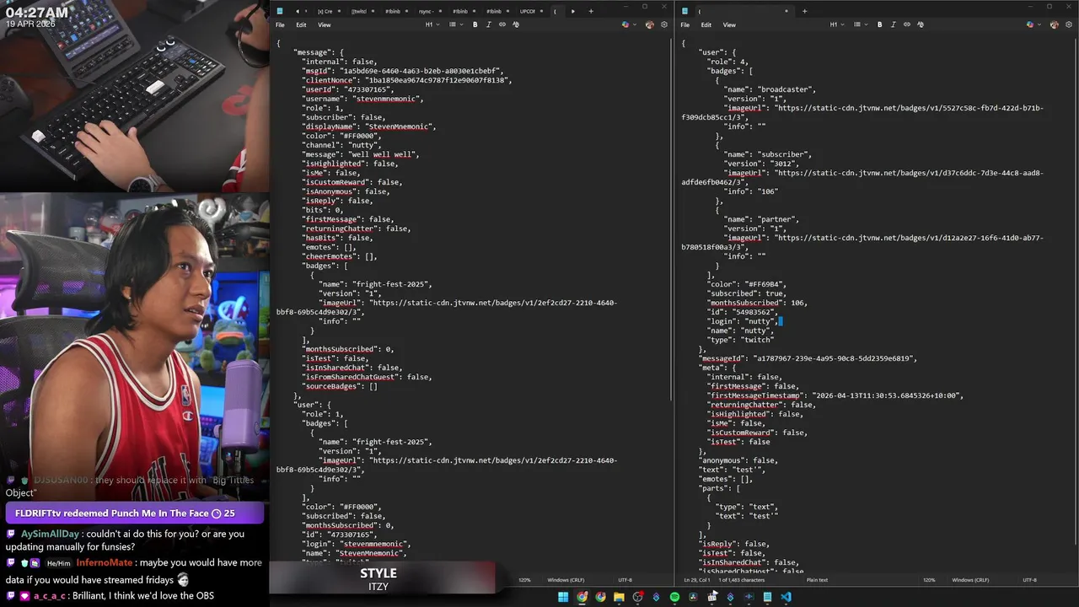This screenshot has width=1079, height=607.
Task: Add new tab in right Notepad window
Action: pos(804,11)
